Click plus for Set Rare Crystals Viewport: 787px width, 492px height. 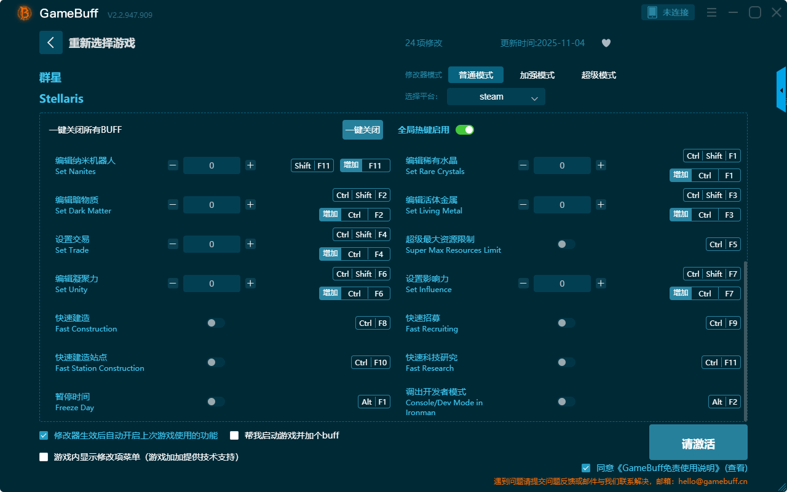[x=601, y=165]
